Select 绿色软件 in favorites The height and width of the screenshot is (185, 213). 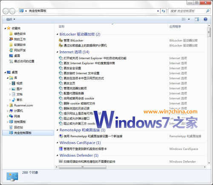(x=20, y=34)
